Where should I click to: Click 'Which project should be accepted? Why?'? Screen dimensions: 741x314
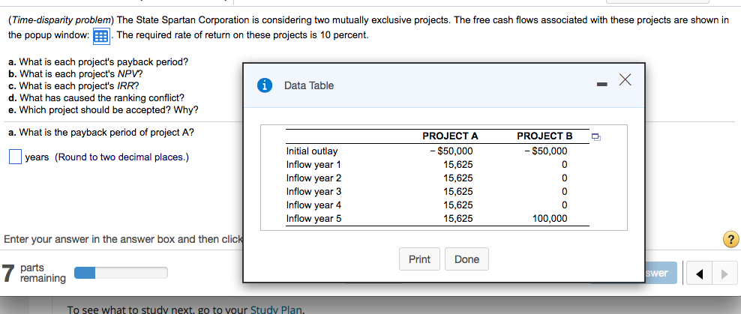coord(109,110)
